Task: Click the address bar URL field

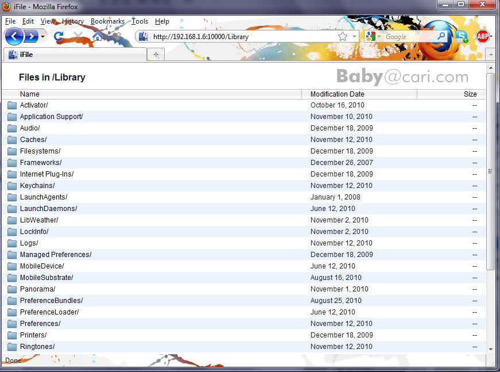Action: [x=241, y=36]
